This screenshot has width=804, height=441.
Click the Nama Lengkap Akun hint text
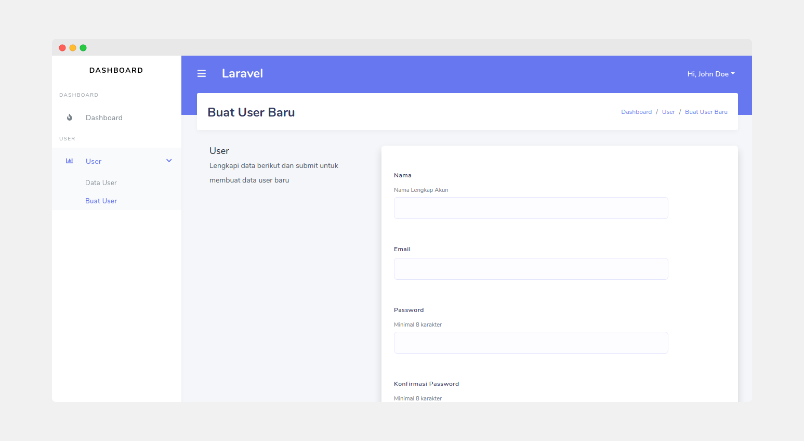tap(421, 190)
